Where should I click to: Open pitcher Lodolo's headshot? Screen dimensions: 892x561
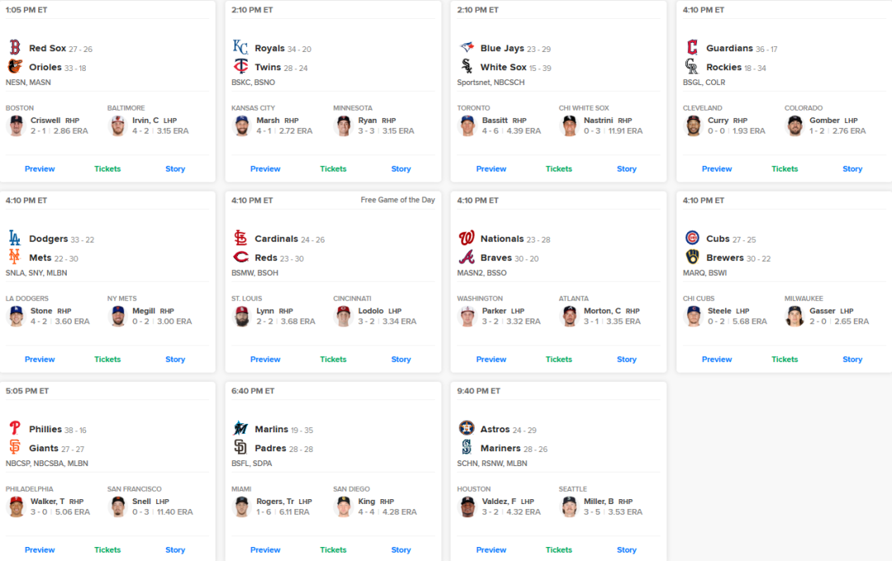coord(344,316)
